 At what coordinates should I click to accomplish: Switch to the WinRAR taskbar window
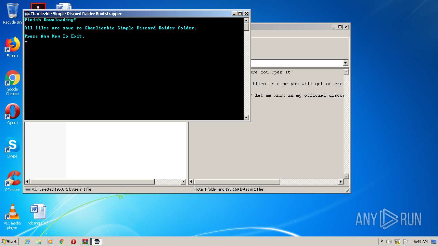click(85, 242)
